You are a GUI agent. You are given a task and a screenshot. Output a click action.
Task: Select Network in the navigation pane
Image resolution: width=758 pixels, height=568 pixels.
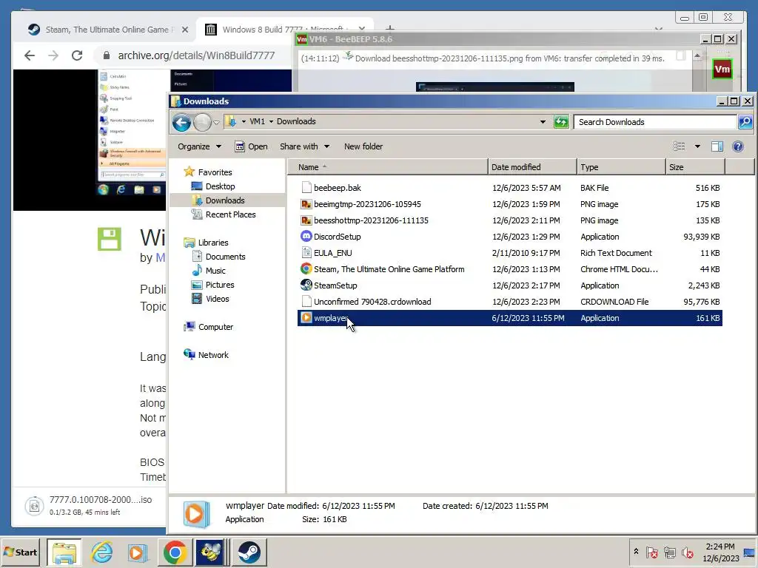[212, 355]
